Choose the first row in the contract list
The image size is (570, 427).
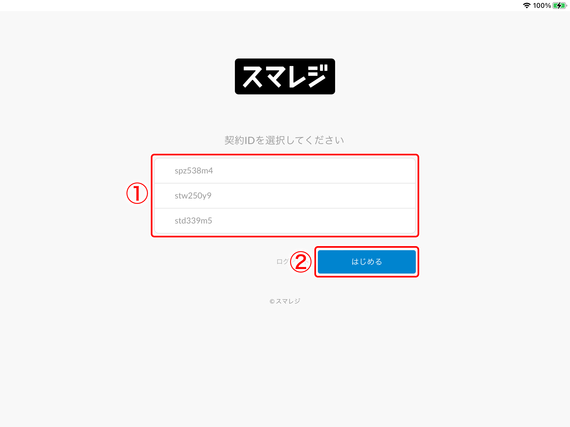pos(285,171)
